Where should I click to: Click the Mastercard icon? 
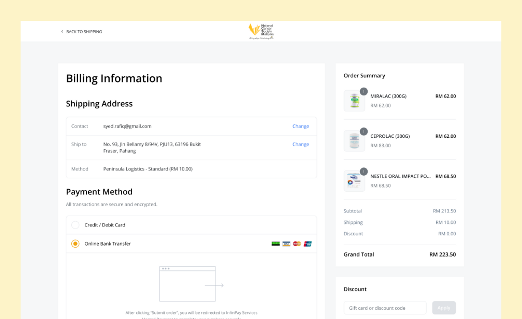297,244
